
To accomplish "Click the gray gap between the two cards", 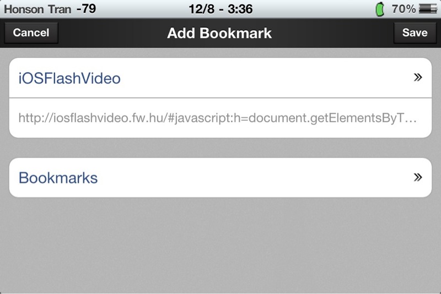I will (220, 148).
